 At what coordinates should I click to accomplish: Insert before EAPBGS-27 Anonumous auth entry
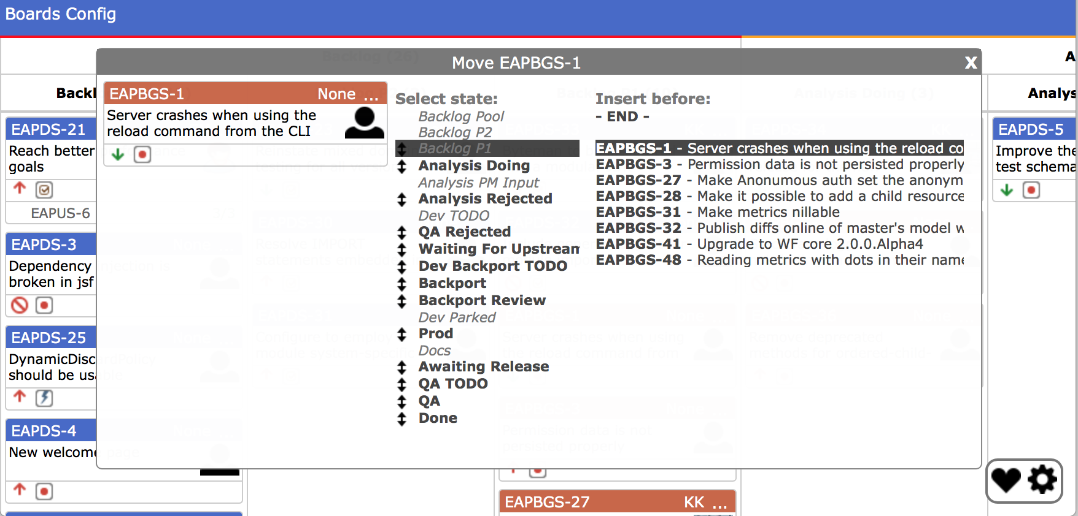click(780, 180)
